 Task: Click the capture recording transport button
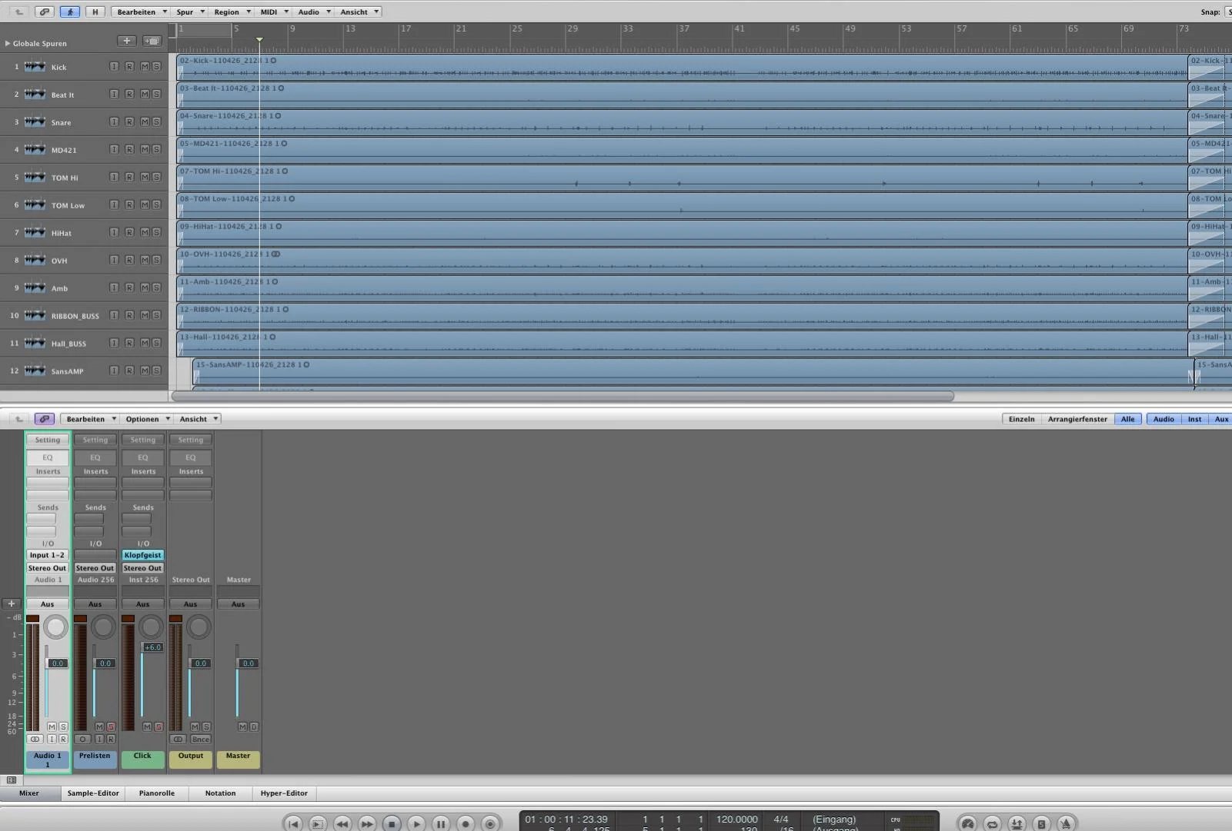tap(490, 823)
